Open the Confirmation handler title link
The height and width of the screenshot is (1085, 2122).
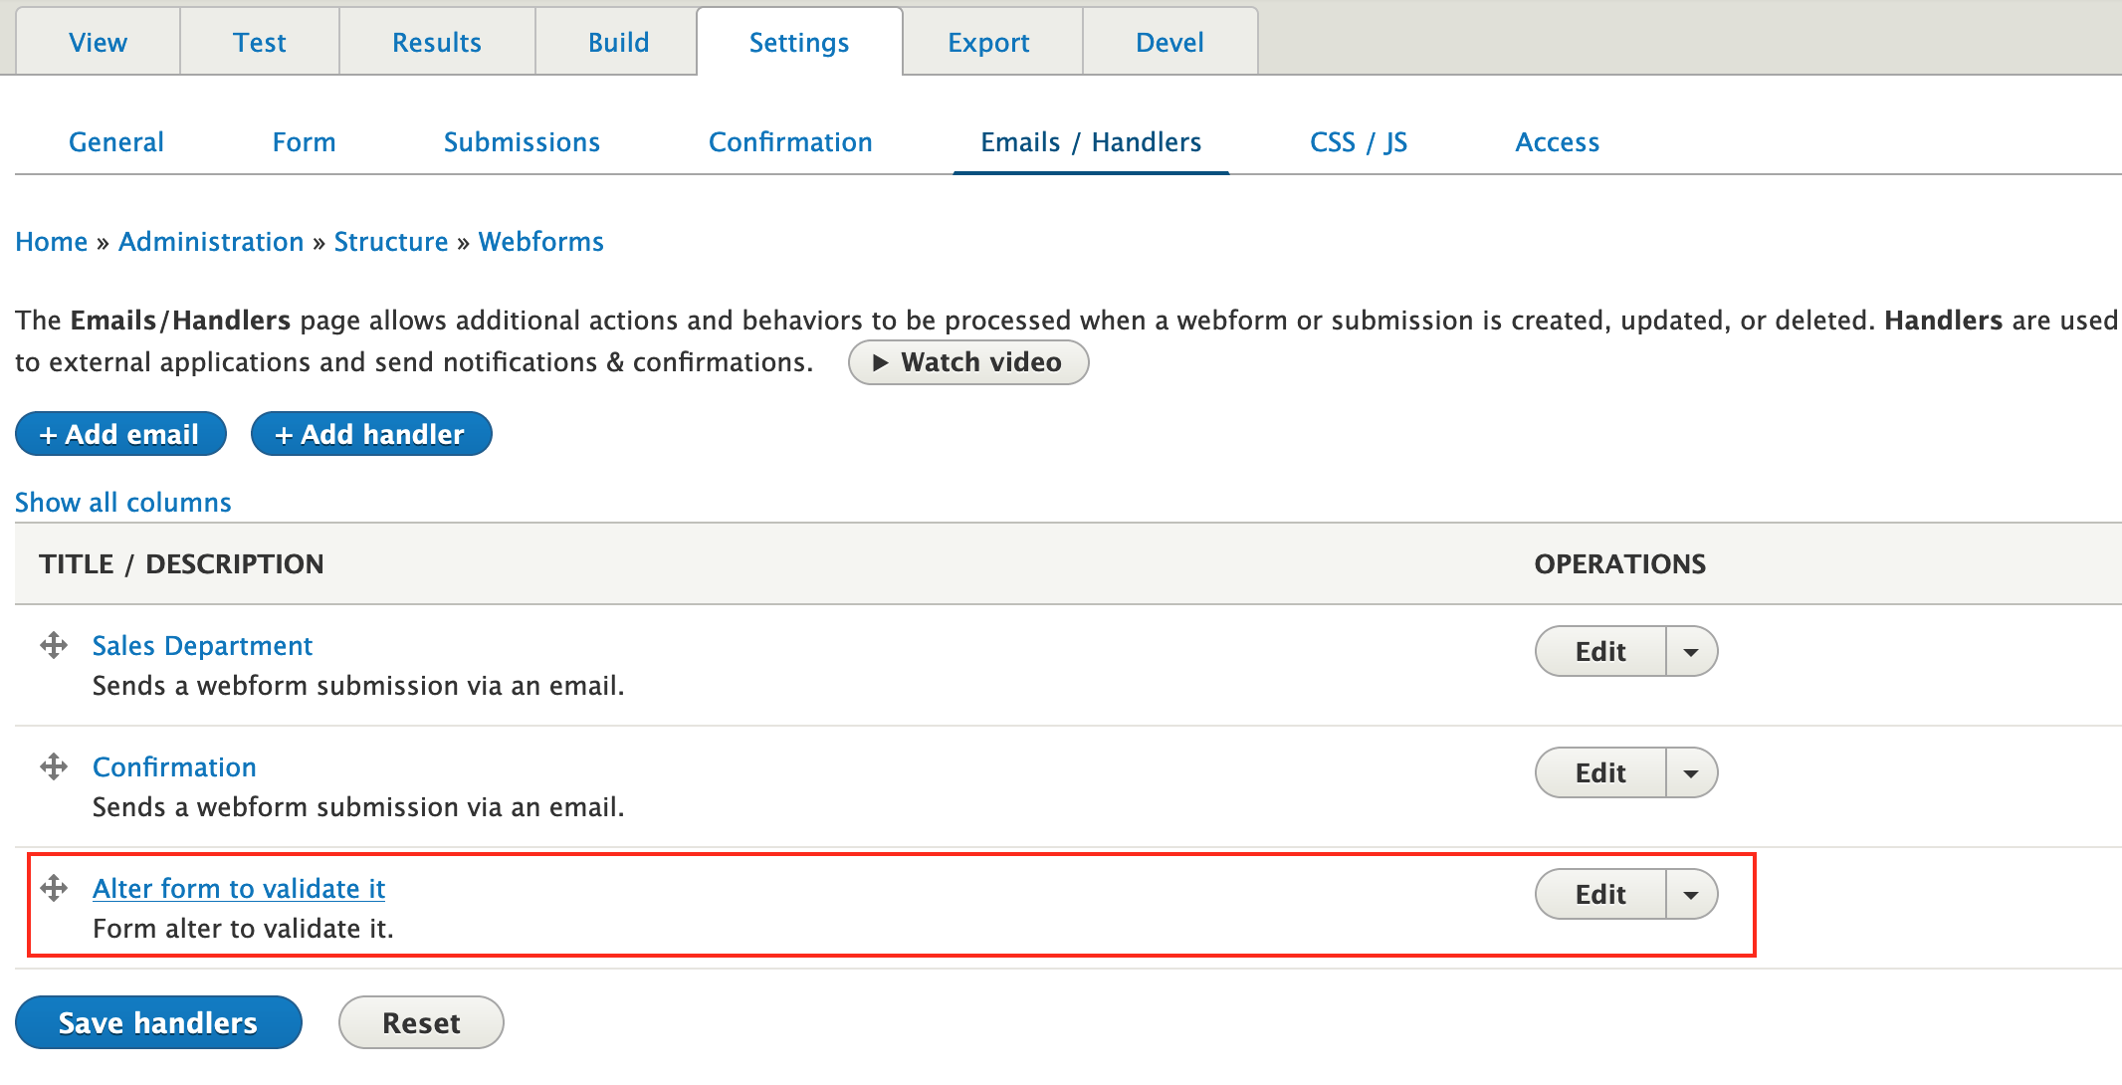click(x=174, y=767)
